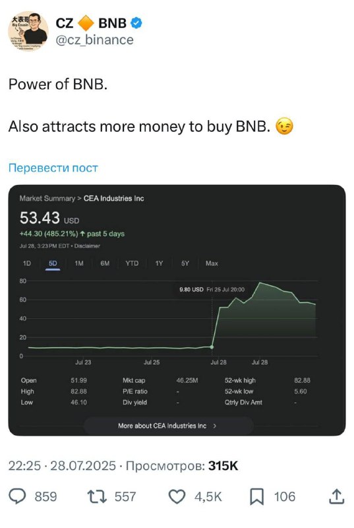Click the orange BNB diamond icon
354x528 pixels.
[x=86, y=23]
